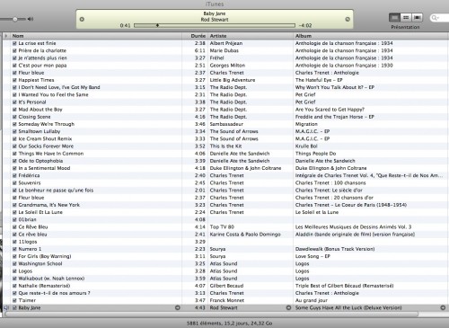Image resolution: width=449 pixels, height=328 pixels.
Task: Toggle the checkbox for Baby Jane
Action: pos(14,307)
